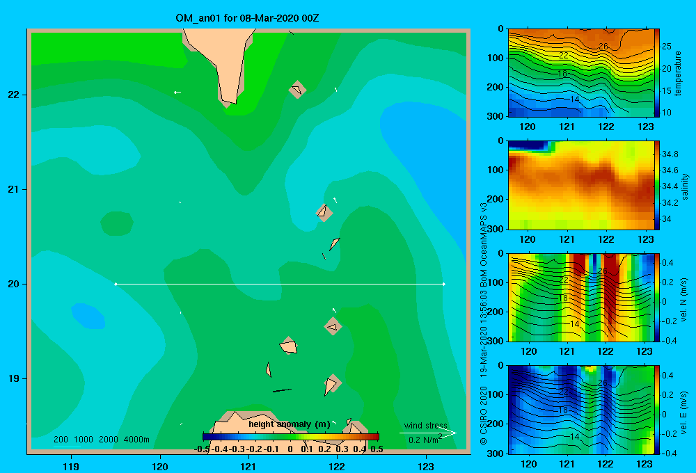Click the vertical 'temperature' axis label
This screenshot has height=473, width=696.
pyautogui.click(x=678, y=73)
